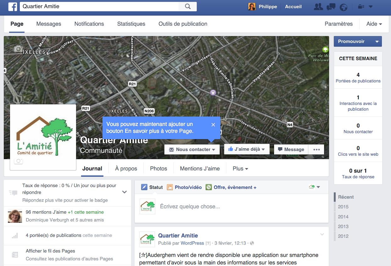Switch to the Messages tab

[49, 24]
